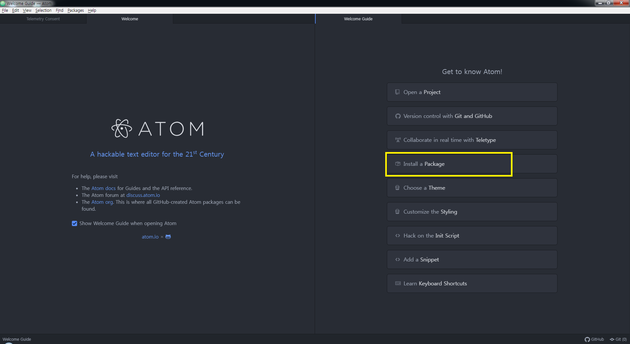This screenshot has width=630, height=344.
Task: Open the Help menu
Action: coord(92,10)
